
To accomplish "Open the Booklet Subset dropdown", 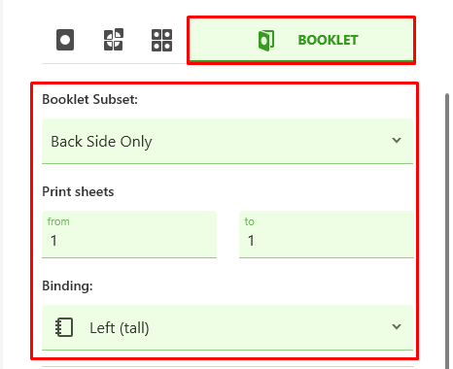I will (x=227, y=141).
